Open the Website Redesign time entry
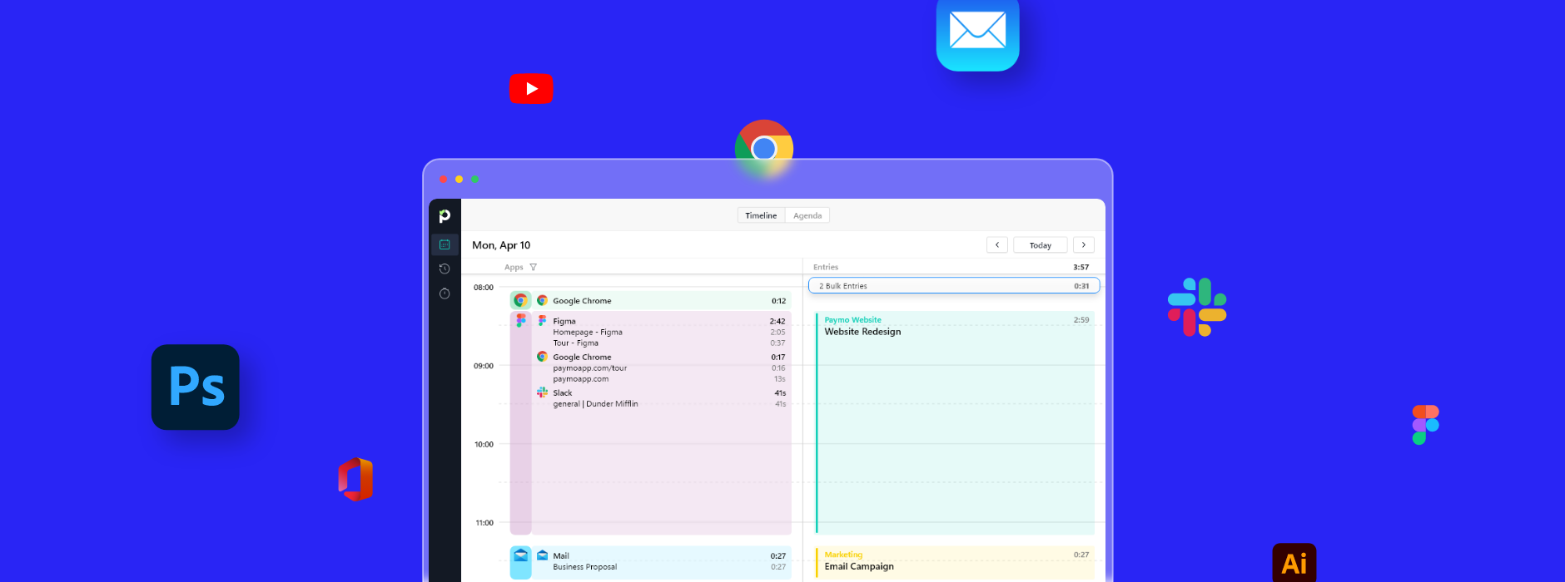 tap(955, 422)
